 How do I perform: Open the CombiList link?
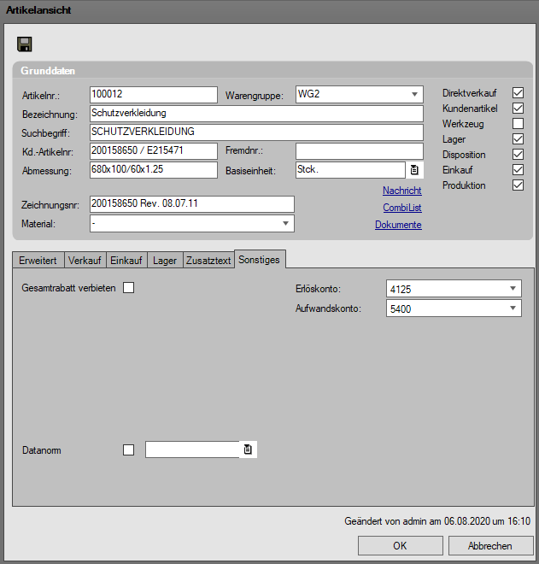[402, 208]
